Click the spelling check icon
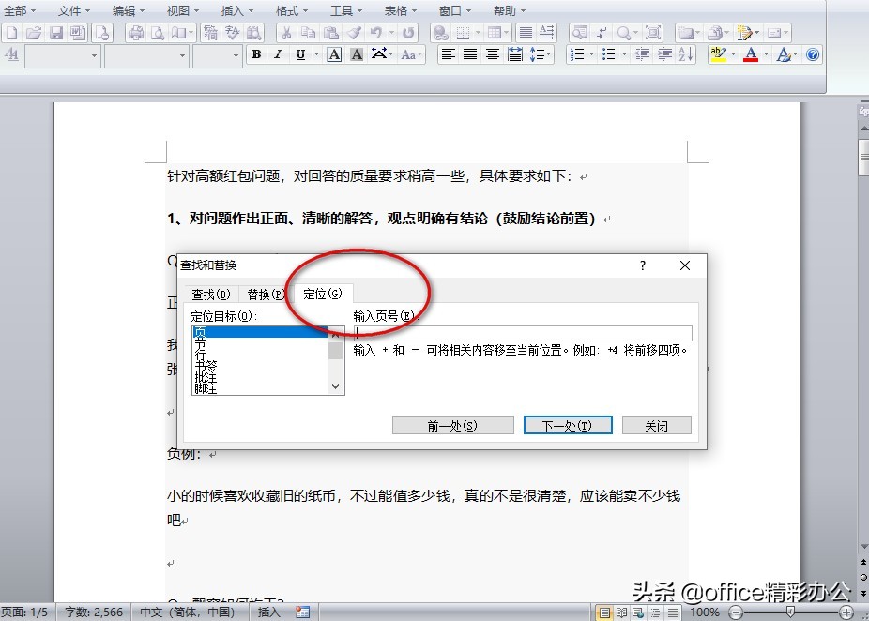 coord(230,32)
